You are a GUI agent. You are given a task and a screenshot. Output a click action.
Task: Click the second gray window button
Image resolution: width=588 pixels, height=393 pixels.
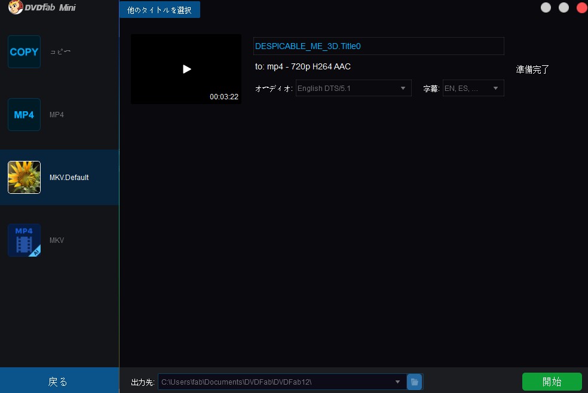click(563, 8)
